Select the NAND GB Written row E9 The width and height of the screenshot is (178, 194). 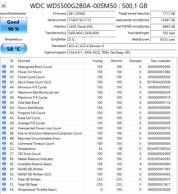86,169
